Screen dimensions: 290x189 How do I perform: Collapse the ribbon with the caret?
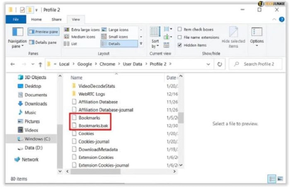click(274, 19)
